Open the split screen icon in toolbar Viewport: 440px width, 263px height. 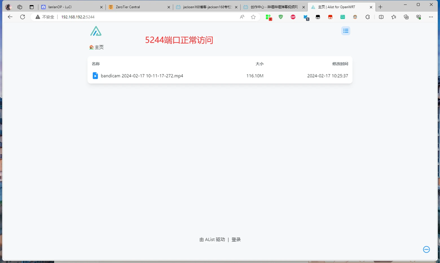381,17
